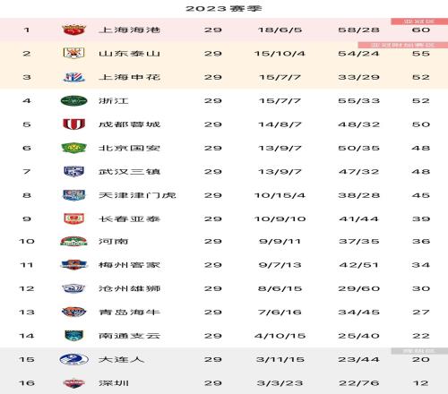Screen dimensions: 448x394
Task: Click the Changchun Yatai (长春亚泰) logo
Action: tap(74, 218)
